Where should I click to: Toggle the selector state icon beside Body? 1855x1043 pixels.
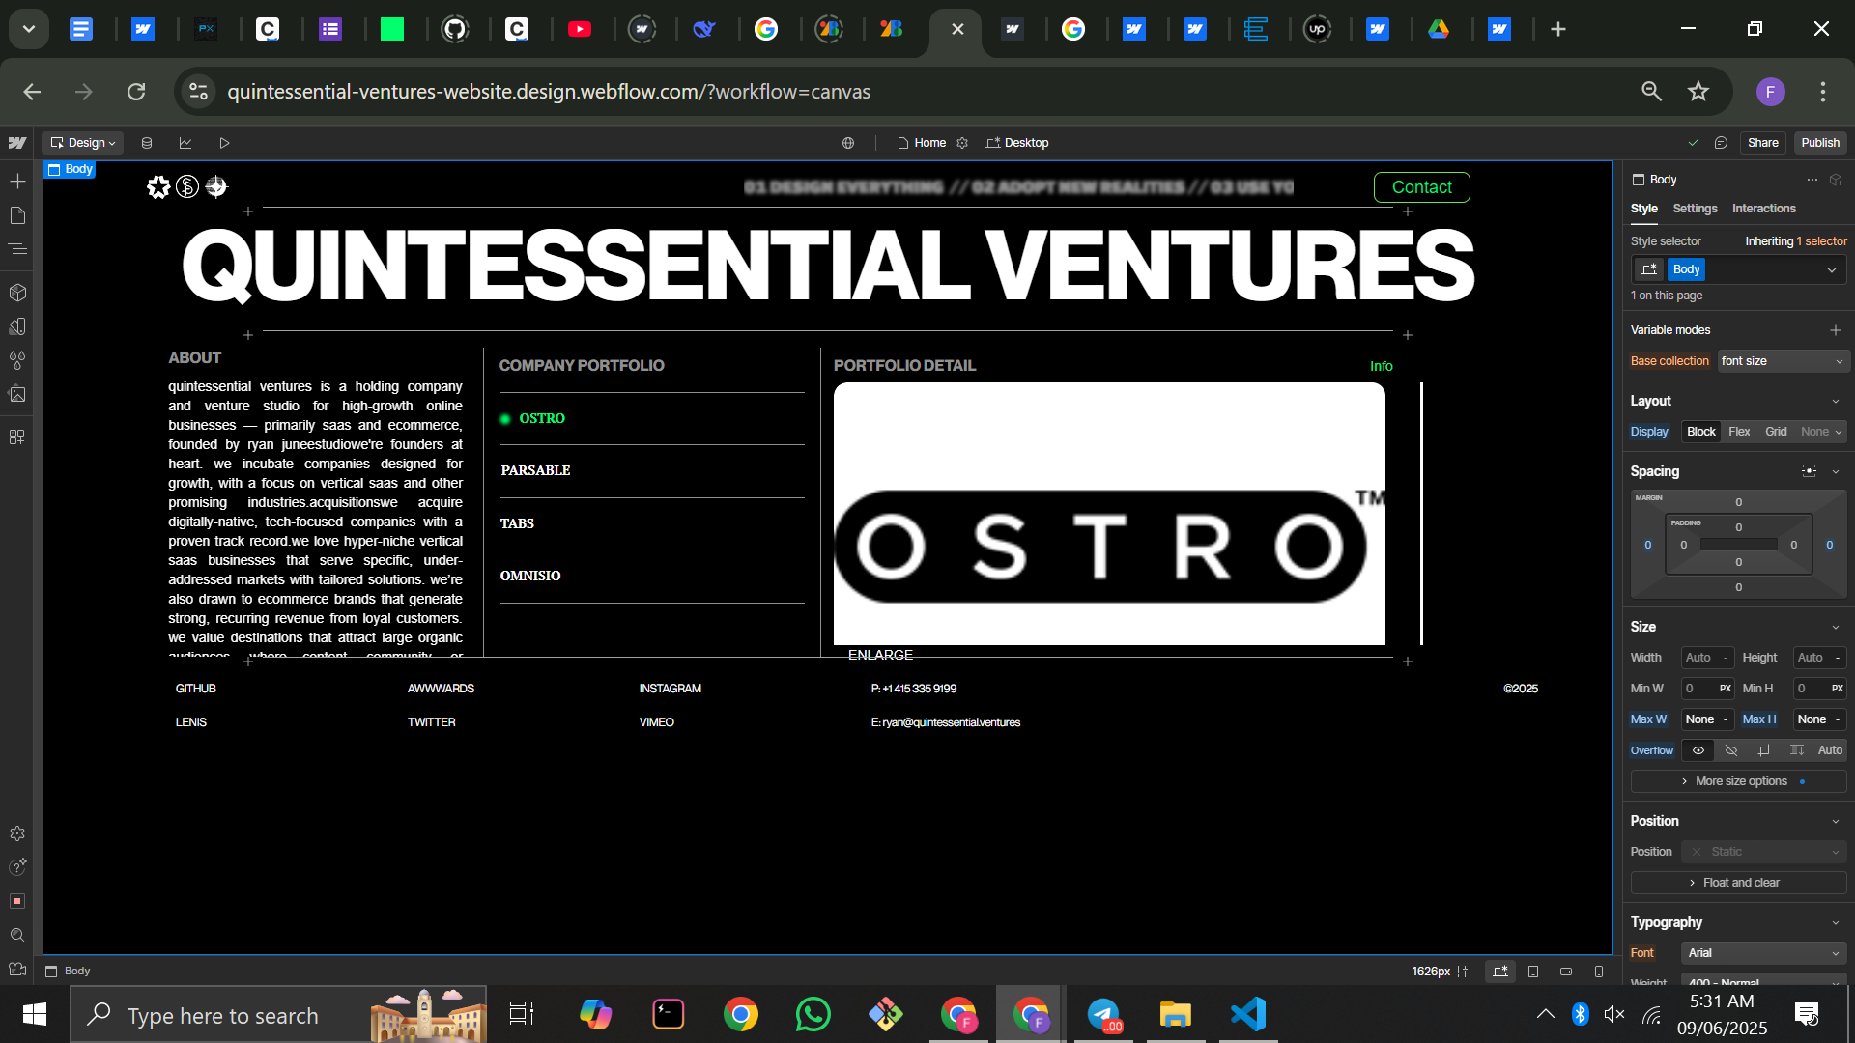[1649, 269]
